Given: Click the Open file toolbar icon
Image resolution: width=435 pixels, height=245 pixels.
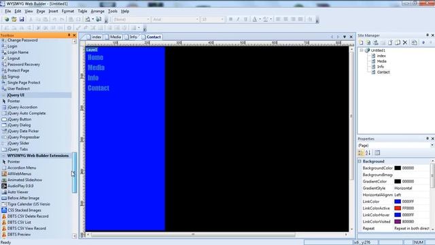Looking at the screenshot, I should [x=14, y=19].
